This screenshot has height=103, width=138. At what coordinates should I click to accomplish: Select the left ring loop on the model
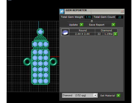tap(27, 62)
